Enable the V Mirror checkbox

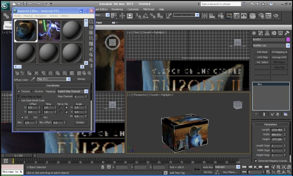pyautogui.click(x=61, y=112)
